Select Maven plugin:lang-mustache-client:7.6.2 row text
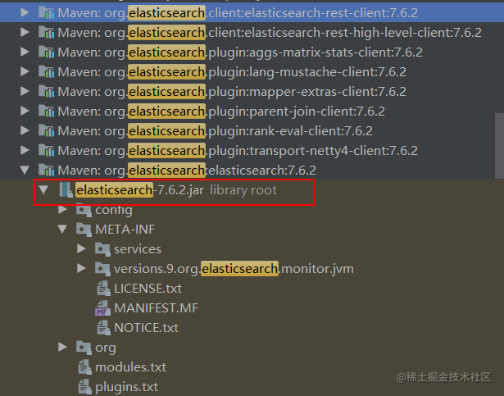The height and width of the screenshot is (396, 504). click(x=232, y=71)
